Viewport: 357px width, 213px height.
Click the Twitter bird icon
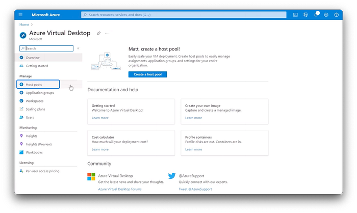[x=172, y=176]
